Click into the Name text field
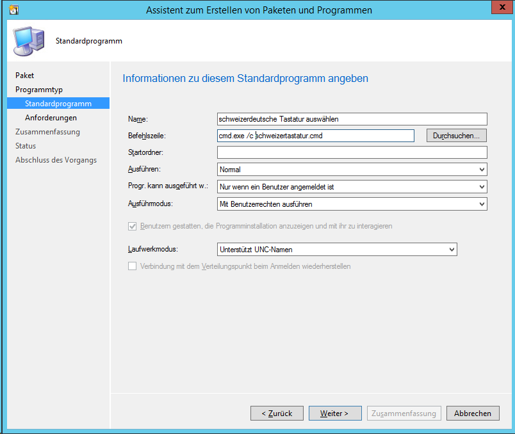Image resolution: width=515 pixels, height=434 pixels. (x=352, y=119)
